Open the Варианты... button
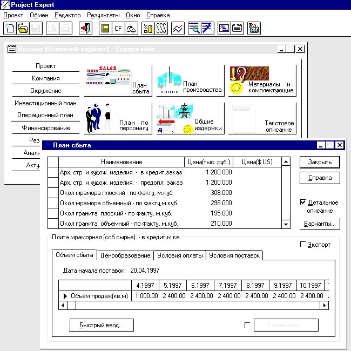Screen dimensions: 351x351 point(320,224)
